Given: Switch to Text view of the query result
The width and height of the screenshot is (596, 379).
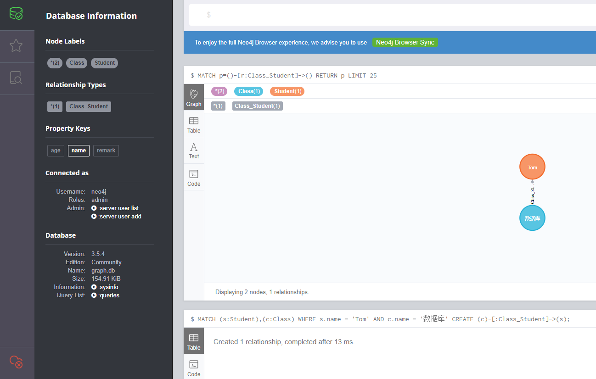Looking at the screenshot, I should [x=193, y=150].
